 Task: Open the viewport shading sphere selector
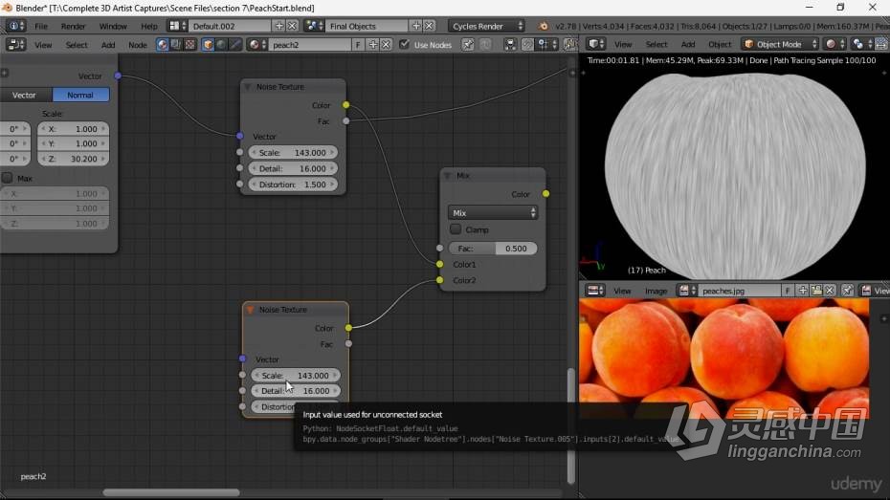click(x=834, y=44)
